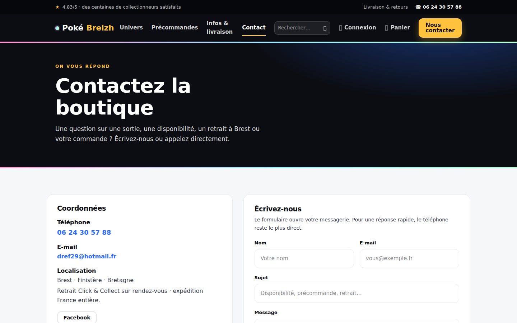Click 'Retrait Click & Collect' paragraph
The height and width of the screenshot is (323, 517).
[x=130, y=295]
